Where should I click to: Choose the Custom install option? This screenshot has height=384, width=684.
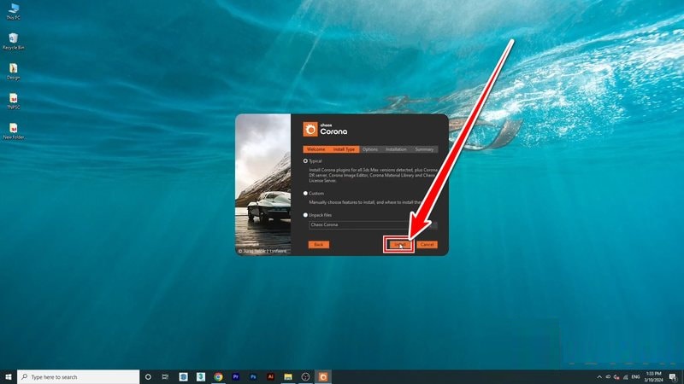305,194
